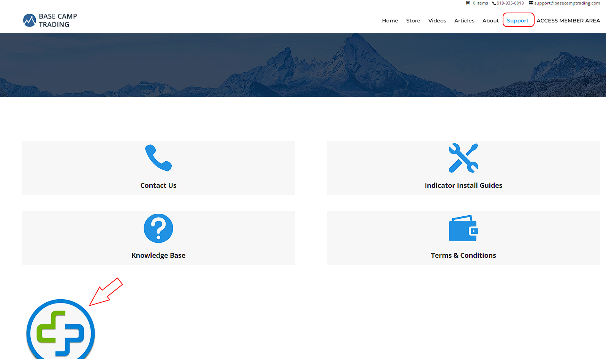Click the phone handset Contact Us icon
This screenshot has width=606, height=359.
click(158, 158)
